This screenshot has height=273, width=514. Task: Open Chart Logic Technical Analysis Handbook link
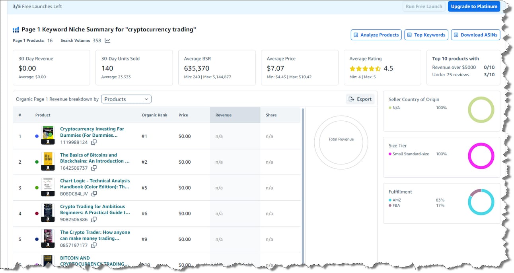pyautogui.click(x=95, y=184)
